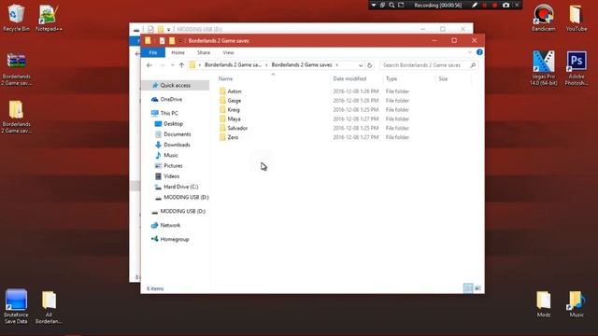This screenshot has width=598, height=336.
Task: Open the File menu
Action: point(153,52)
